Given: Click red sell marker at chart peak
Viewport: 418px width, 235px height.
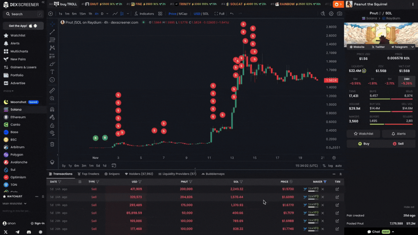Looking at the screenshot, I should [243, 24].
